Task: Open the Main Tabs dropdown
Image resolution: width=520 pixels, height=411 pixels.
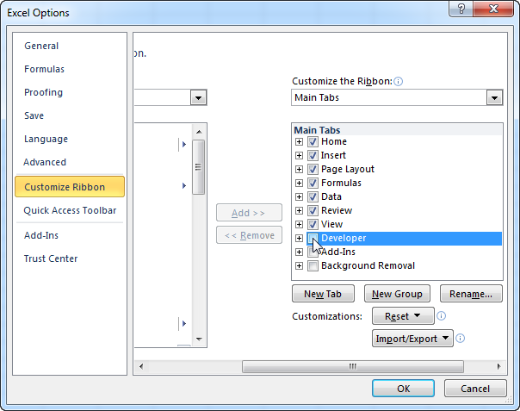Action: coord(494,97)
